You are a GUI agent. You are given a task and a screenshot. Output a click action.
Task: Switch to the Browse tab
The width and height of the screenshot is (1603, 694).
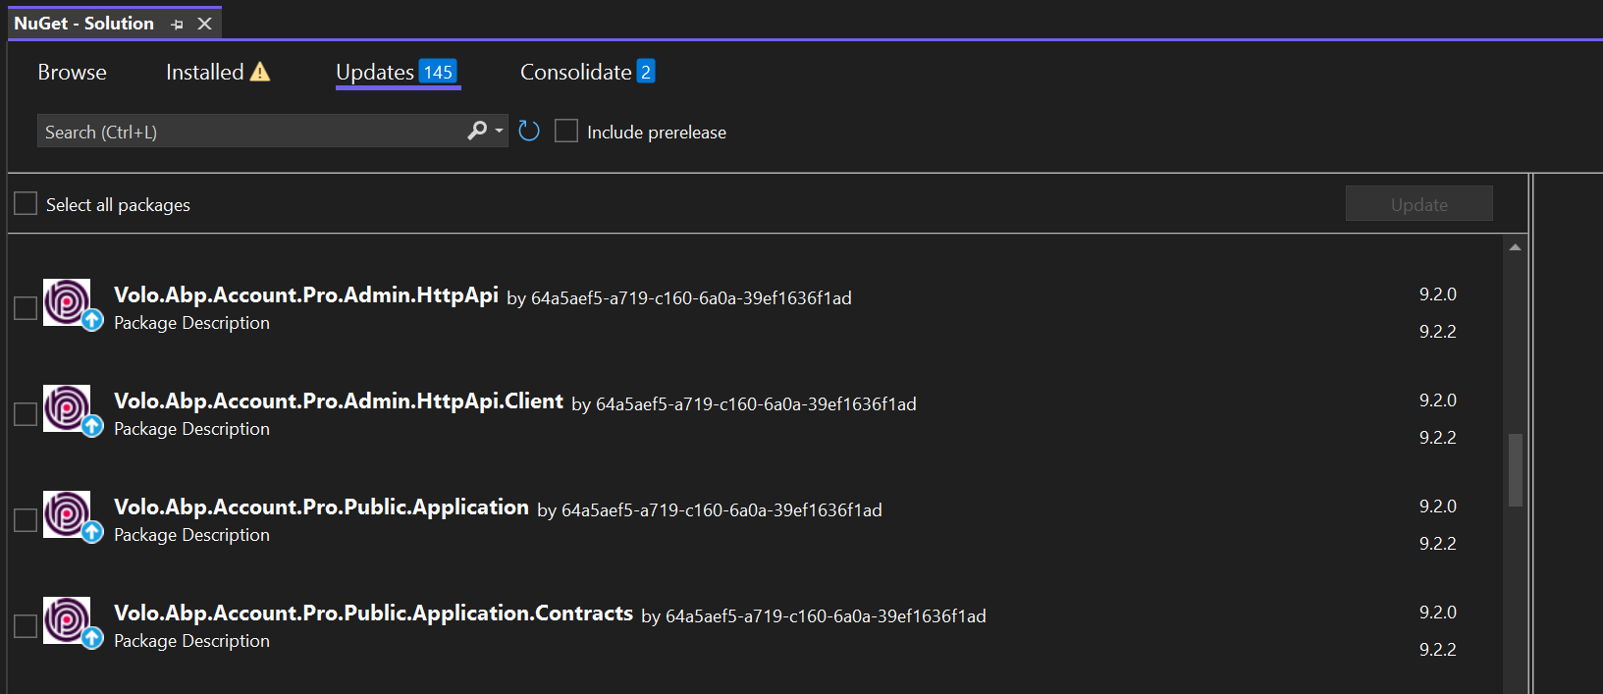coord(72,73)
